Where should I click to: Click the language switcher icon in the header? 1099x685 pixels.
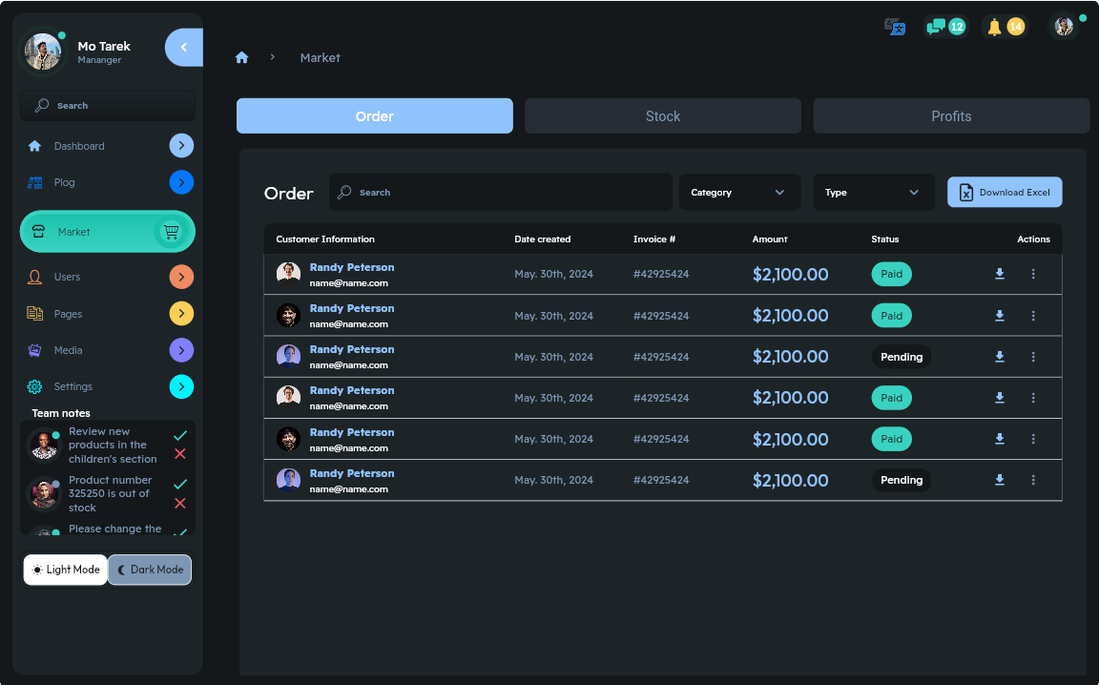895,27
